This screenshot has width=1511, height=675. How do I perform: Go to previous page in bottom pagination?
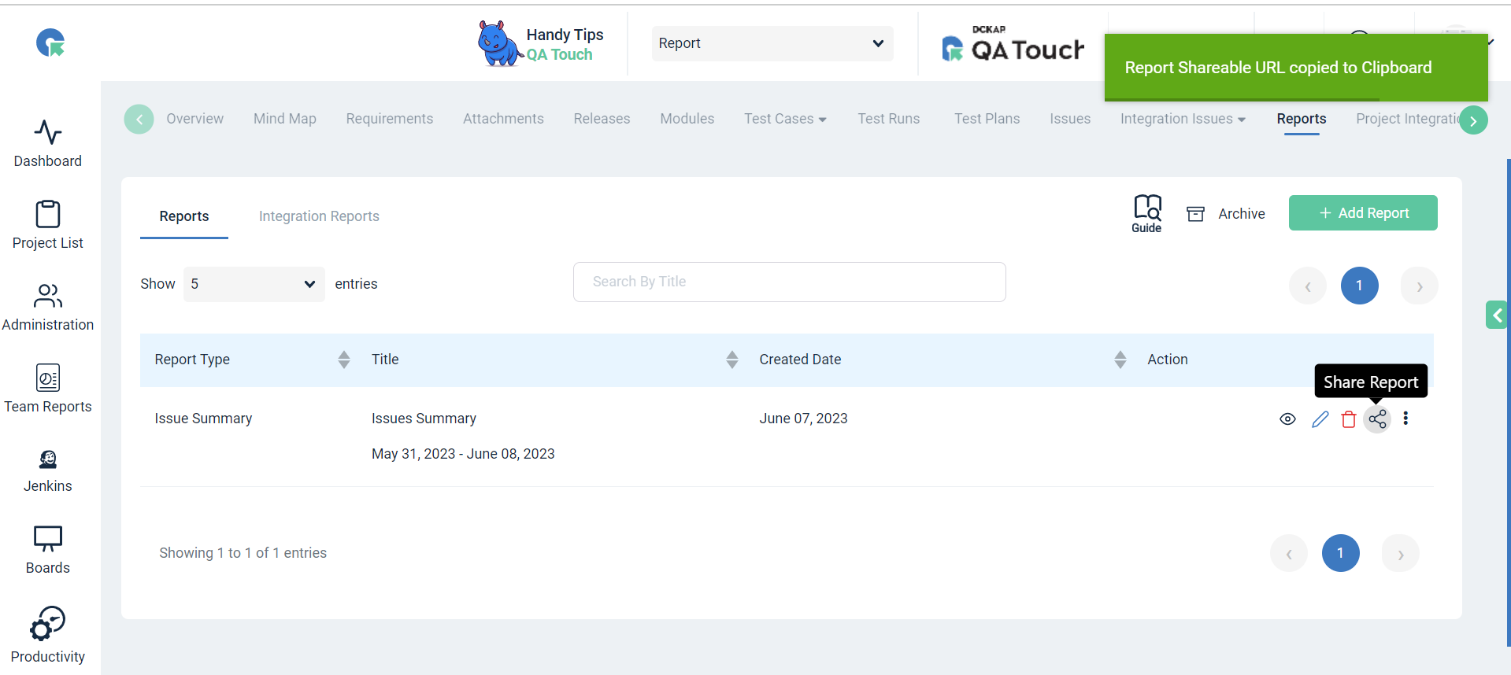(1289, 553)
